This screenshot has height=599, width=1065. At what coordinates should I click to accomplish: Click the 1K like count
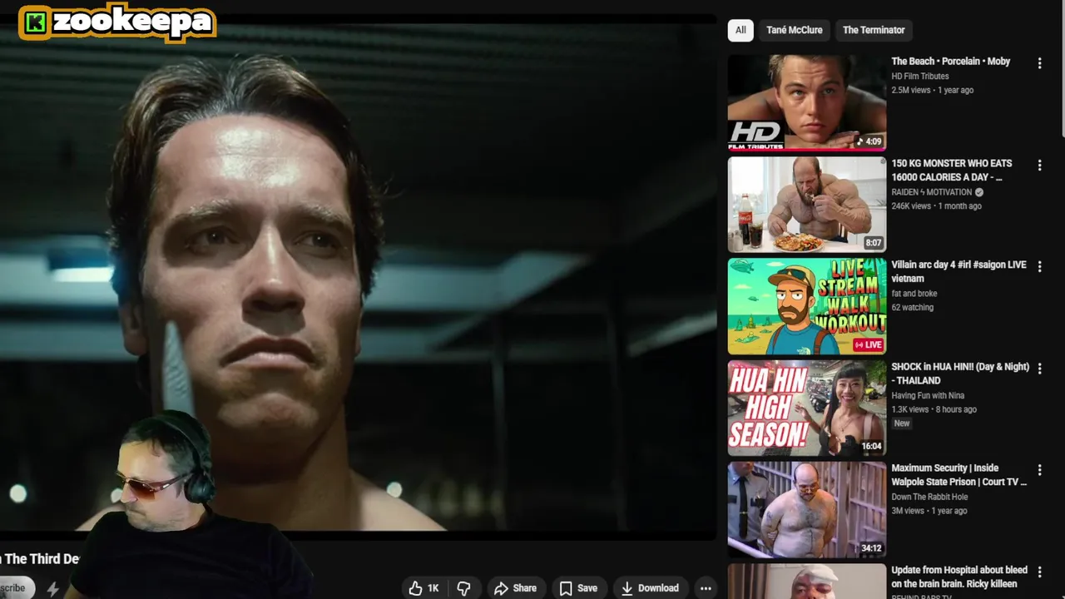[x=433, y=588]
